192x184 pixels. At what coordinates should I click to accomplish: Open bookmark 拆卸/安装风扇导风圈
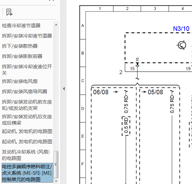24,92
